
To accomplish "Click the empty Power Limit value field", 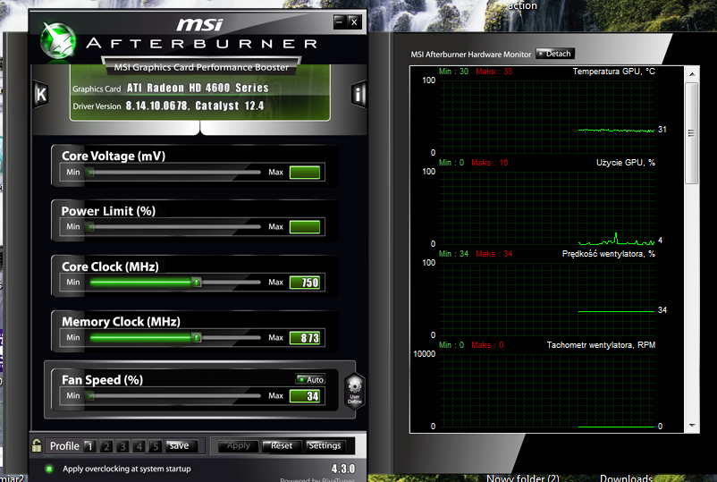I will 305,227.
